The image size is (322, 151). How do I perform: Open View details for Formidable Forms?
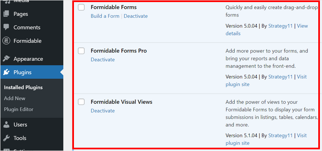click(x=267, y=30)
